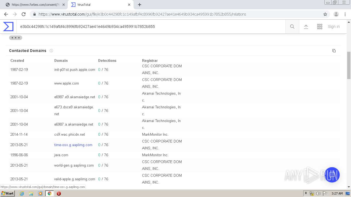Image resolution: width=351 pixels, height=197 pixels.
Task: Open the Chrome profile avatar icon
Action: point(336,14)
